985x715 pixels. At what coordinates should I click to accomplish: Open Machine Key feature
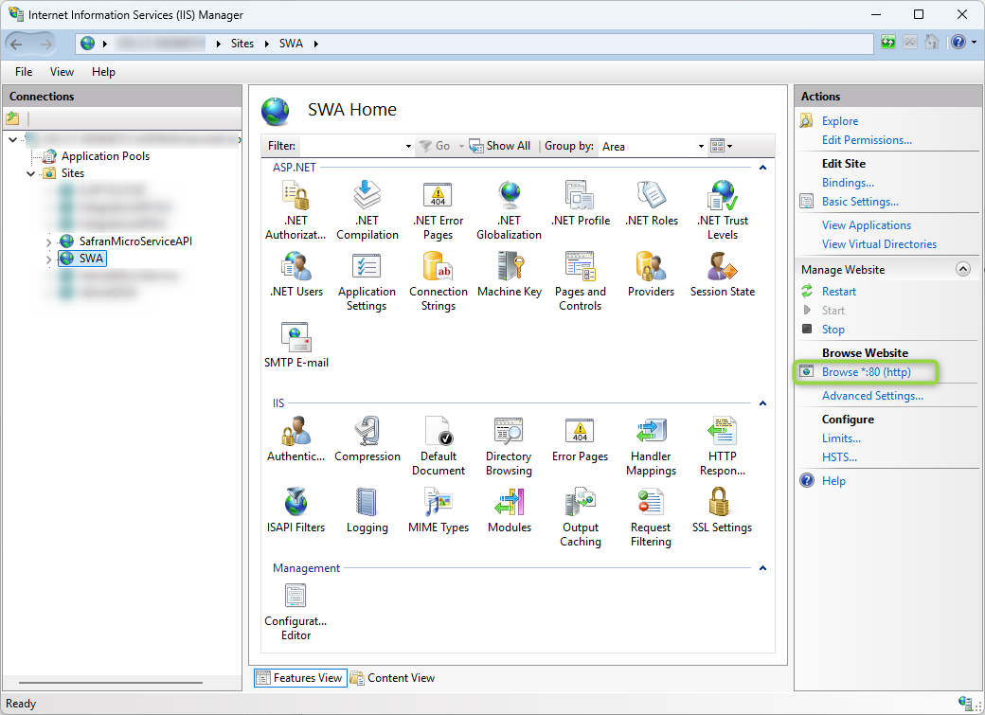(x=509, y=275)
